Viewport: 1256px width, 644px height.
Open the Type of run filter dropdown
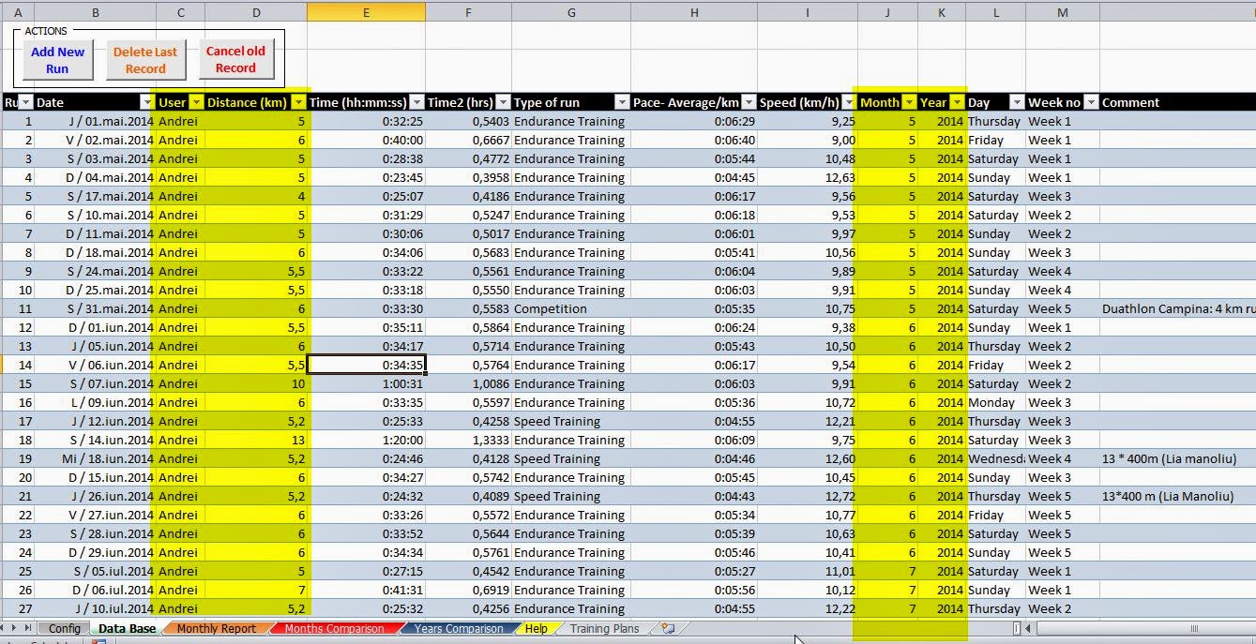coord(622,102)
